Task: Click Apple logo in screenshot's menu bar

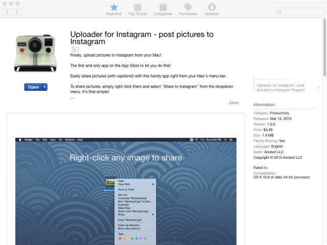Action: click(20, 140)
